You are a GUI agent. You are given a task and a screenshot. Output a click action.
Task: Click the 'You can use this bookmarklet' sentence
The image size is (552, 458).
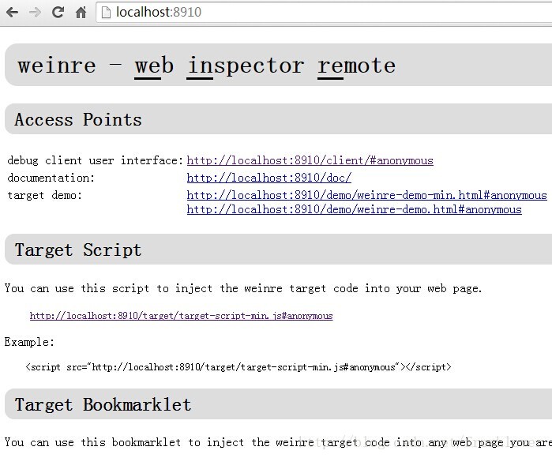(278, 442)
